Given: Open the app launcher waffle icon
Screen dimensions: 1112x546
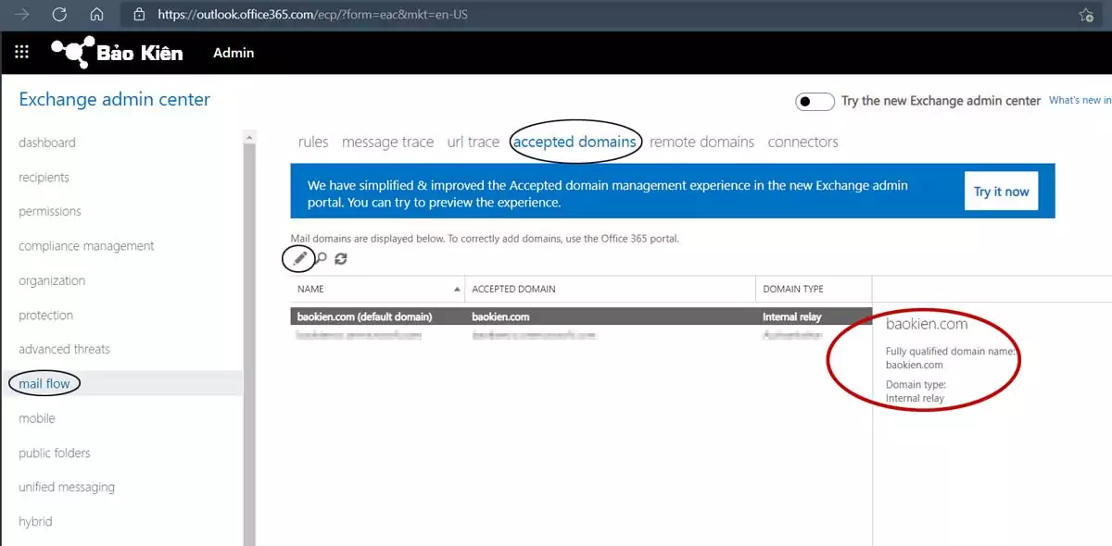Looking at the screenshot, I should (22, 53).
